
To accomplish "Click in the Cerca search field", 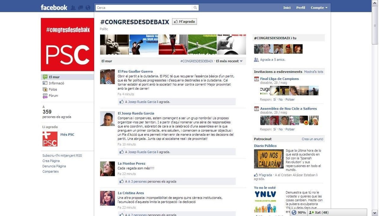I will tap(144, 8).
